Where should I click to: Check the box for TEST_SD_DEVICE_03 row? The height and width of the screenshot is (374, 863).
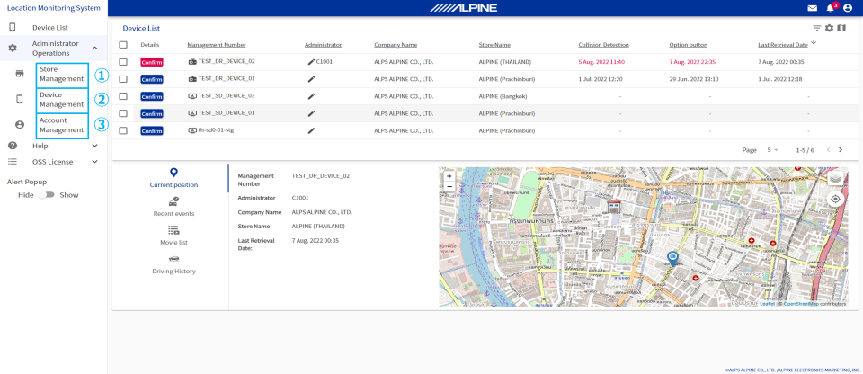[x=123, y=96]
